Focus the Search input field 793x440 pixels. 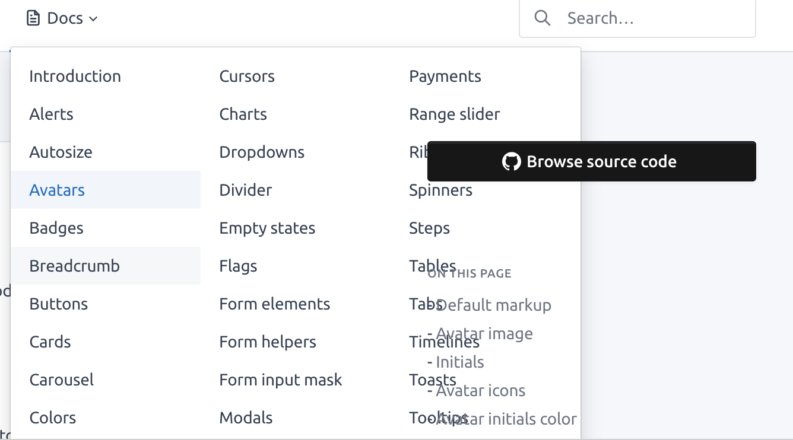637,18
